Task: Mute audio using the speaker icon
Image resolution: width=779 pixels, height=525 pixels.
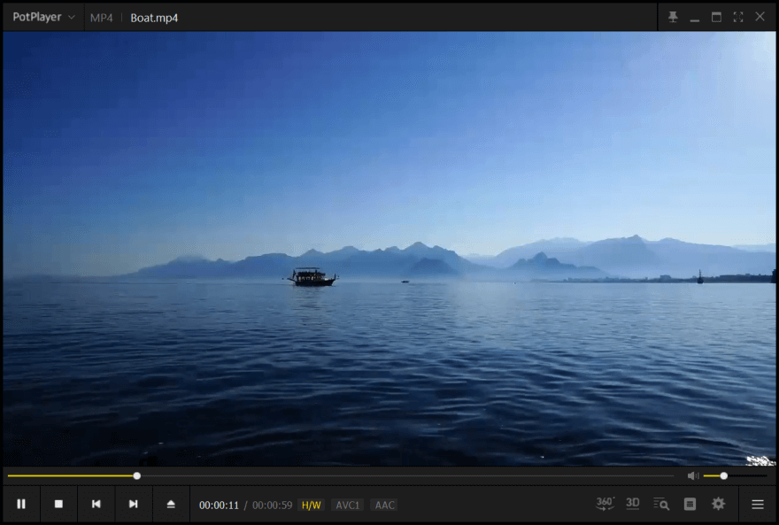Action: [x=692, y=476]
